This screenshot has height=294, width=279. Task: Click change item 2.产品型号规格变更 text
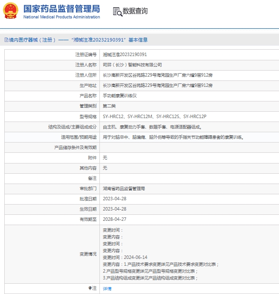[150, 271]
